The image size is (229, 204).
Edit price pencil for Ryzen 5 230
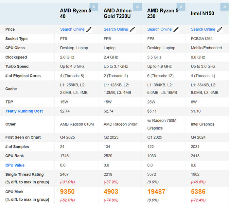176,29
